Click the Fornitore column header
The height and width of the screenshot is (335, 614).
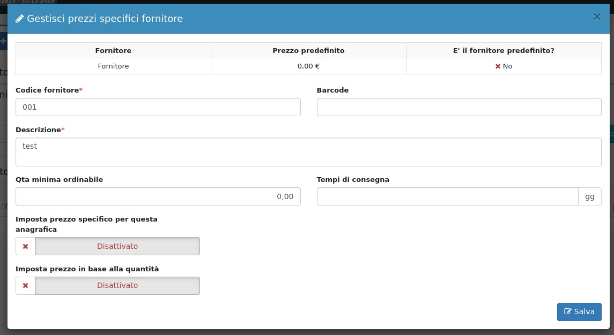[113, 50]
